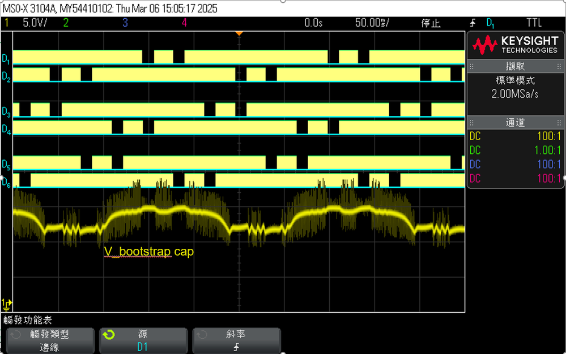Click the orange trigger position marker
The width and height of the screenshot is (566, 354).
(239, 33)
